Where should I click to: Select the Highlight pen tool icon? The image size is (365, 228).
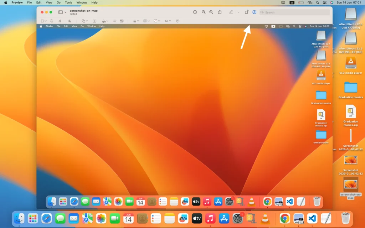231,12
